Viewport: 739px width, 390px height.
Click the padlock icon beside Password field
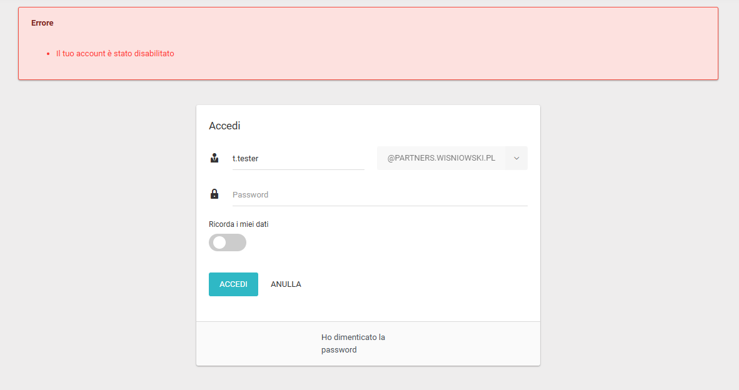tap(214, 194)
